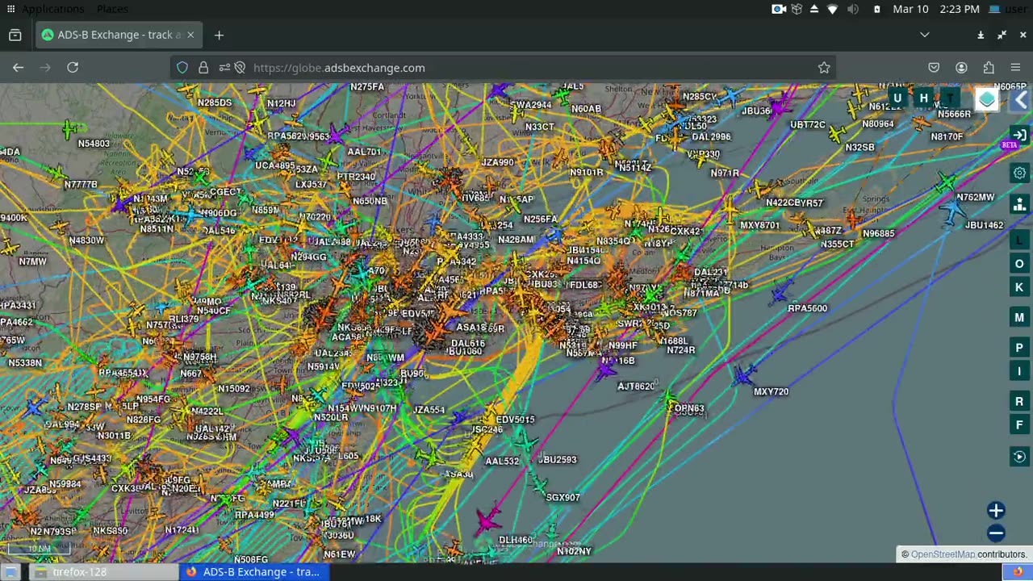Open the list all tabs dropdown

[x=925, y=35]
